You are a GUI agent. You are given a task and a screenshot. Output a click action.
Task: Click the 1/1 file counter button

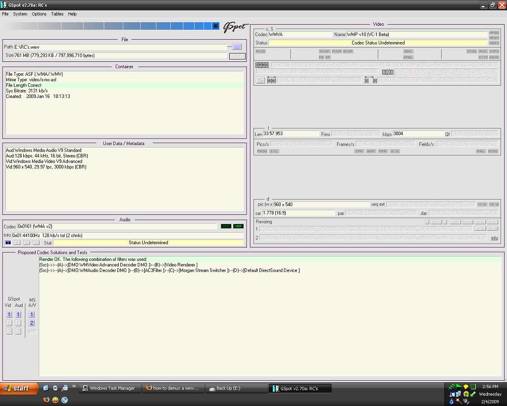237,56
